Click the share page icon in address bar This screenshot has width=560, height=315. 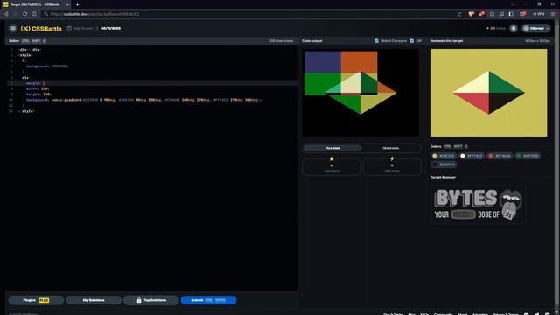(x=459, y=14)
